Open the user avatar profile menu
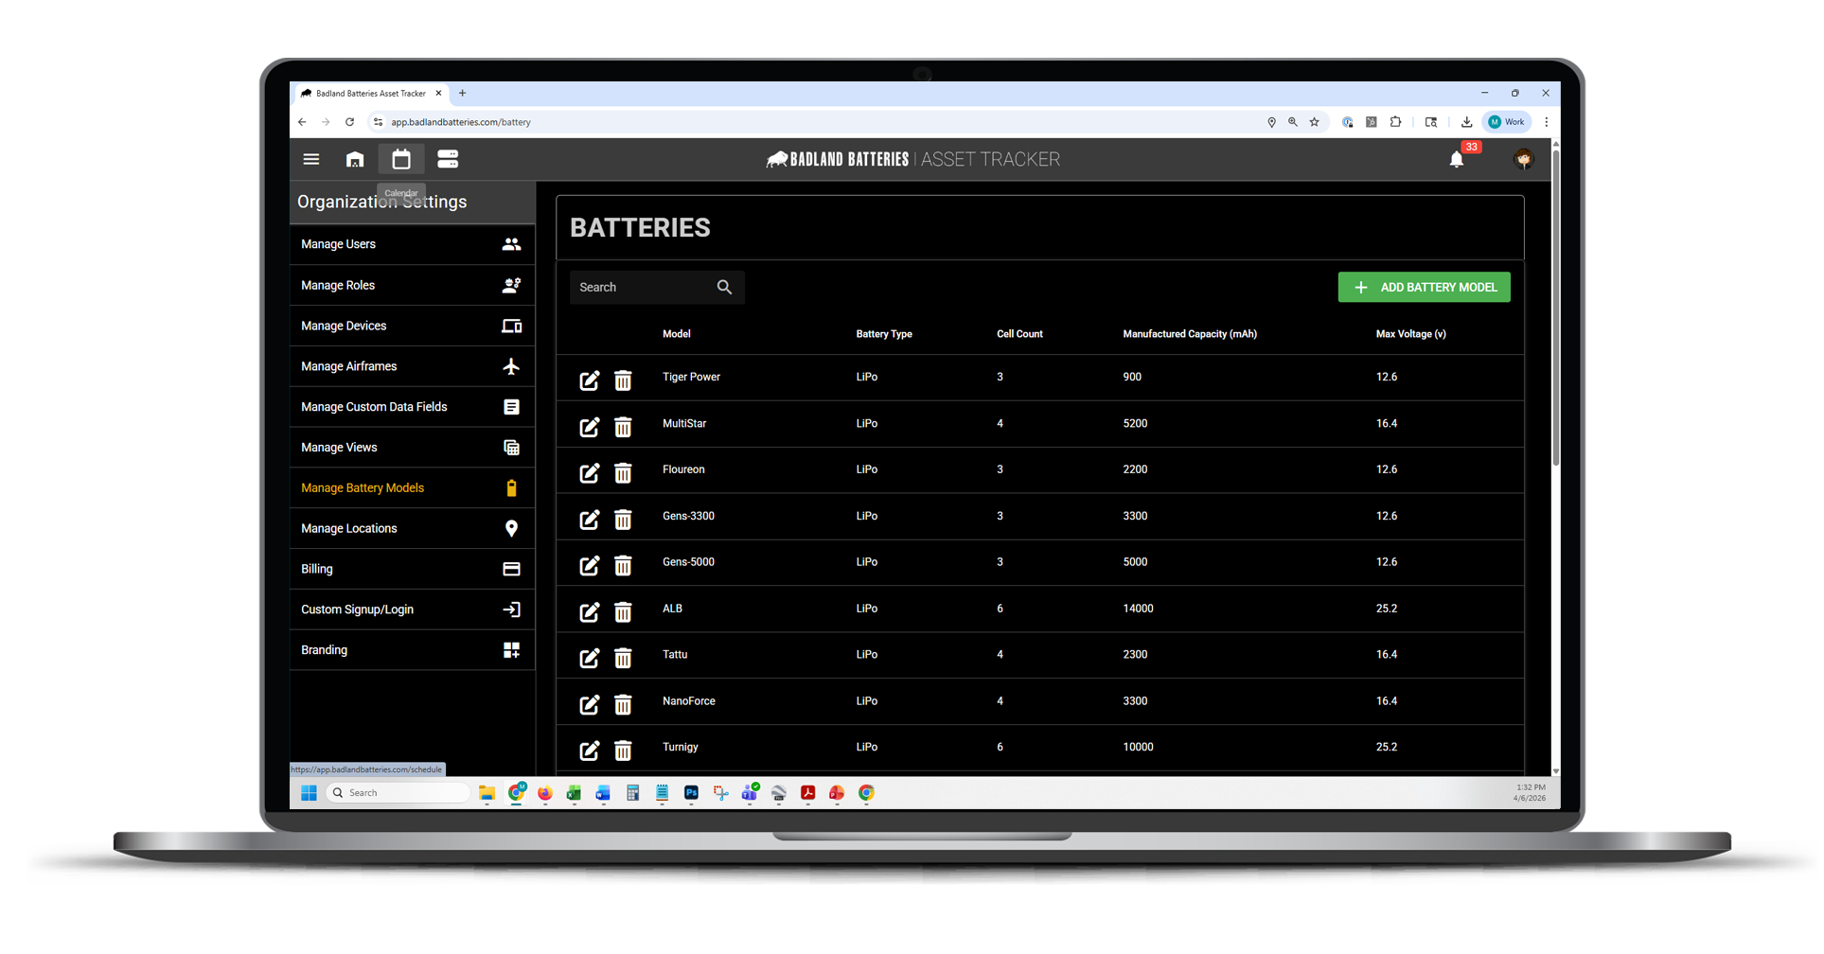1824x954 pixels. [x=1524, y=159]
